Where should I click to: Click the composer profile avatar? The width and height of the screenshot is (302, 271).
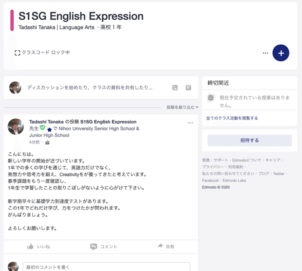pos(15,88)
